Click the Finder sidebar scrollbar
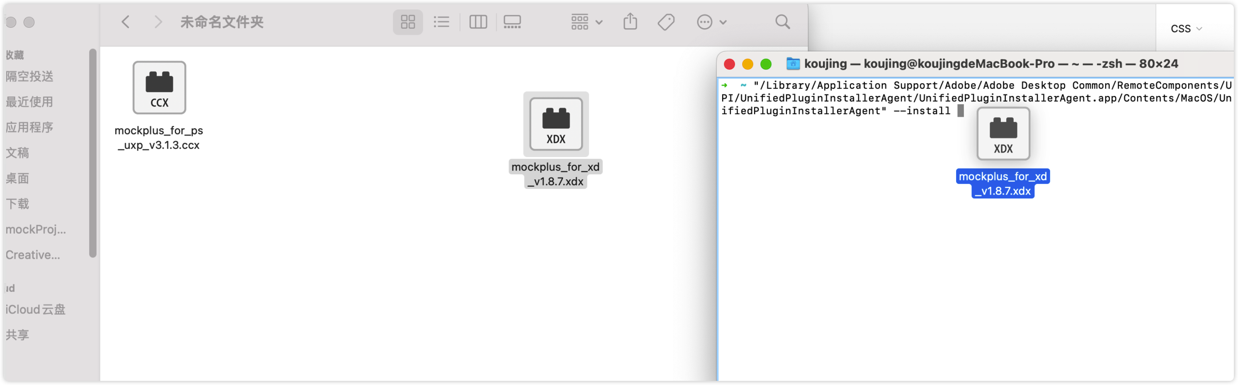This screenshot has height=385, width=1238. pyautogui.click(x=93, y=154)
